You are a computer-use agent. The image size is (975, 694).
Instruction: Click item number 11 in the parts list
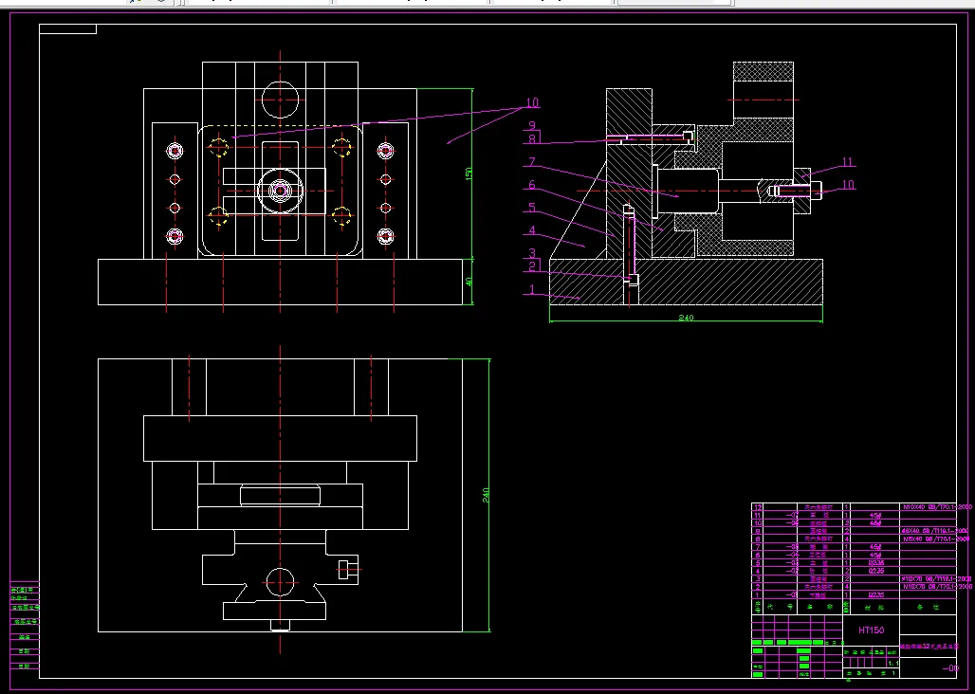758,515
